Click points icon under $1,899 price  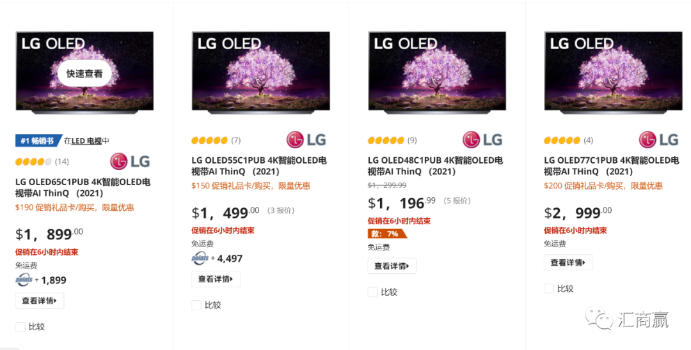pos(24,280)
